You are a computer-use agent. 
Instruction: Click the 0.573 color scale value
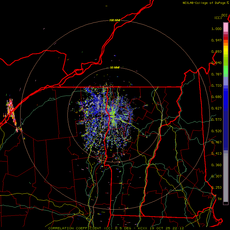(x=216, y=120)
